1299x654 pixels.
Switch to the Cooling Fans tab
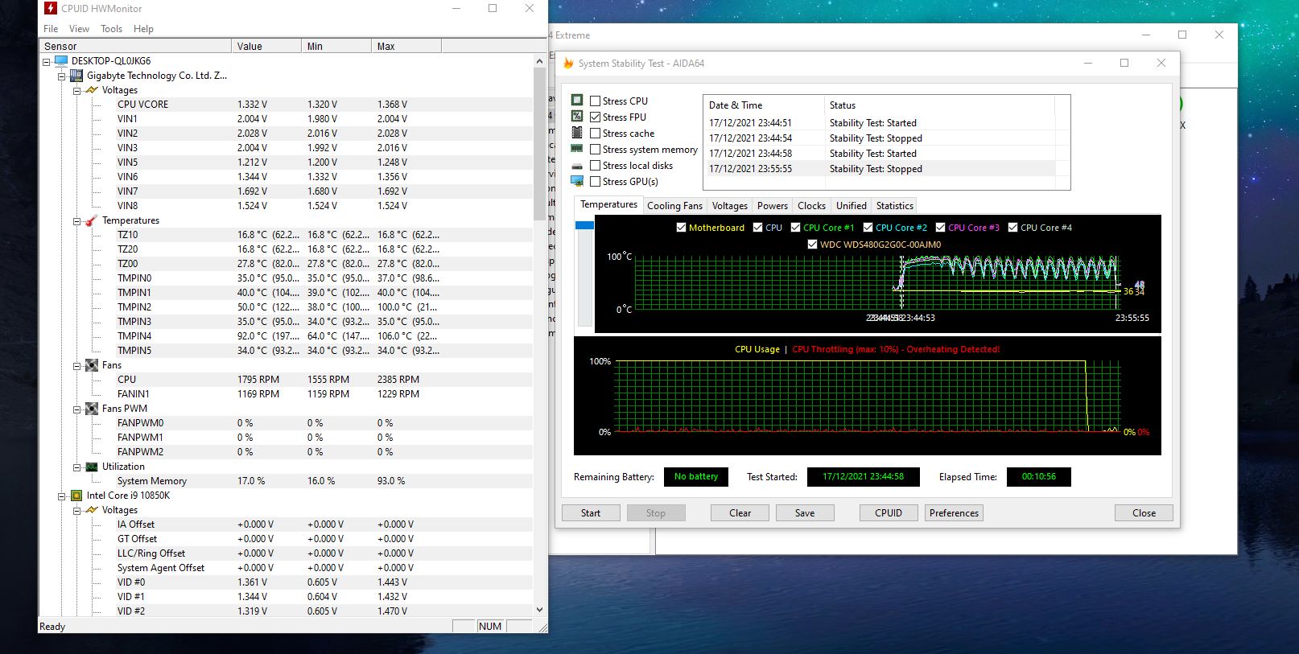tap(674, 206)
